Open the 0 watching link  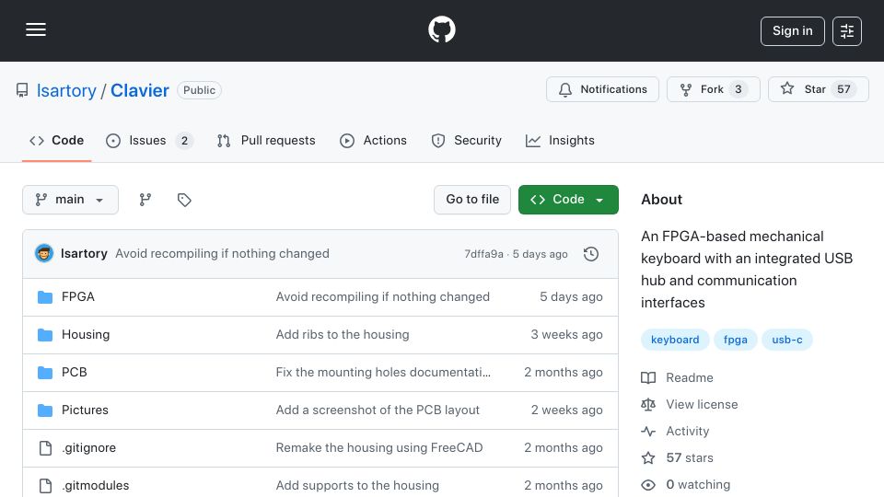click(x=698, y=485)
